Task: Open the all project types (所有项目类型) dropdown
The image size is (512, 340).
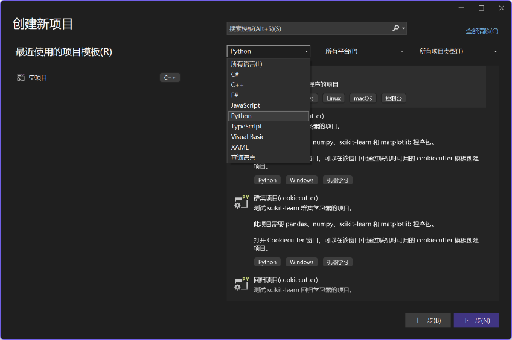Action: coord(458,51)
